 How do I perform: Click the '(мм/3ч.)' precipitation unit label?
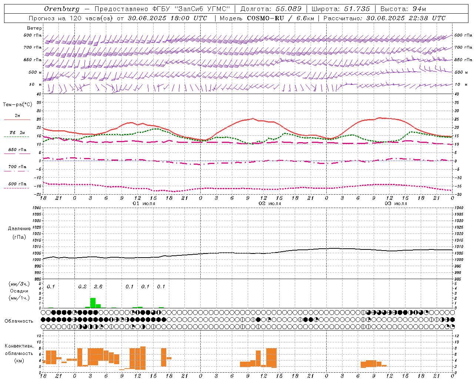(19, 284)
